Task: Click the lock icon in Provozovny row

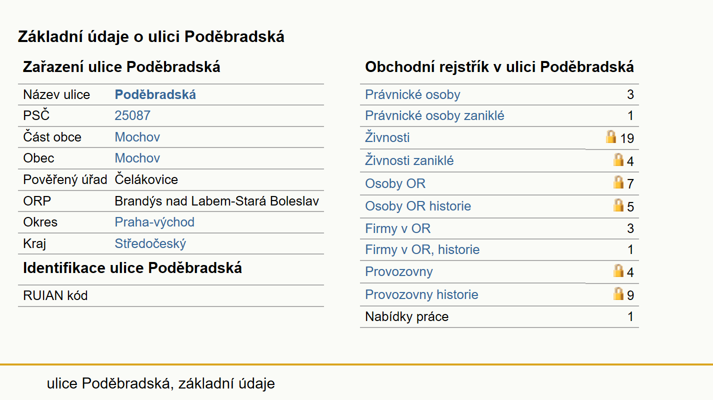Action: (x=618, y=270)
